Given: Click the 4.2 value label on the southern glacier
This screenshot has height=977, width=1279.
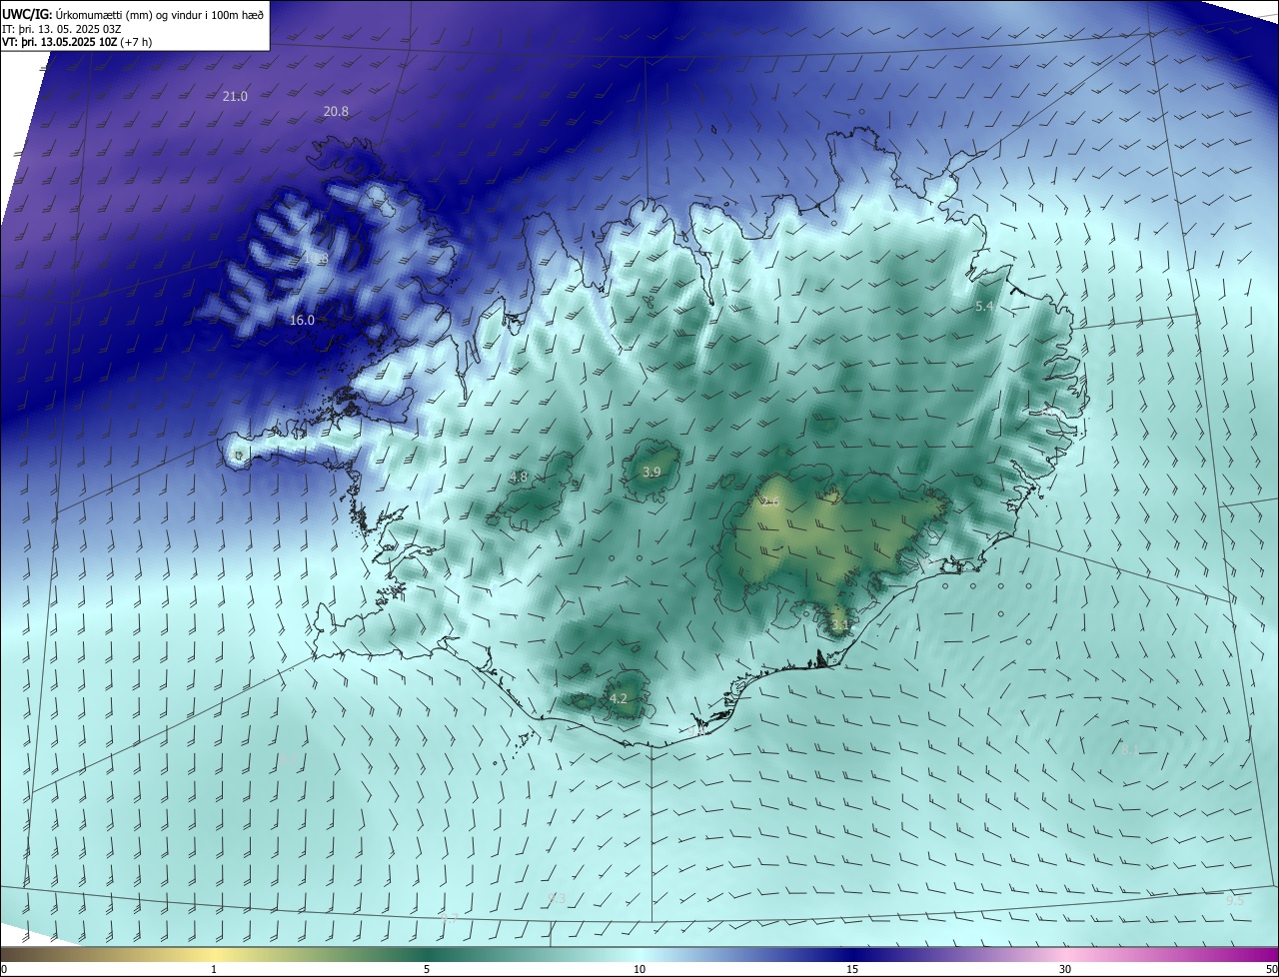Looking at the screenshot, I should pos(619,698).
